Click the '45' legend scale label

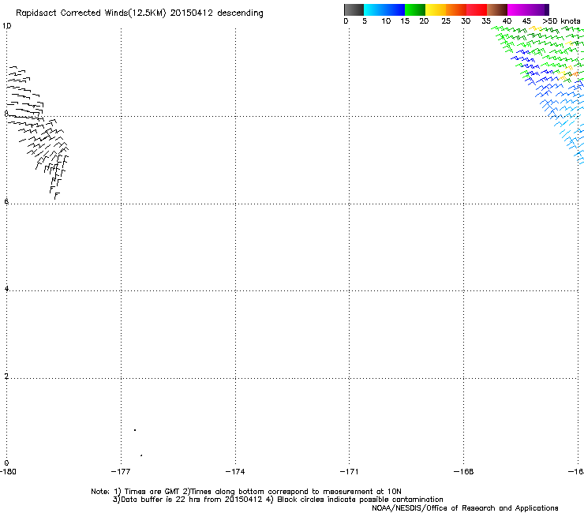(x=526, y=21)
